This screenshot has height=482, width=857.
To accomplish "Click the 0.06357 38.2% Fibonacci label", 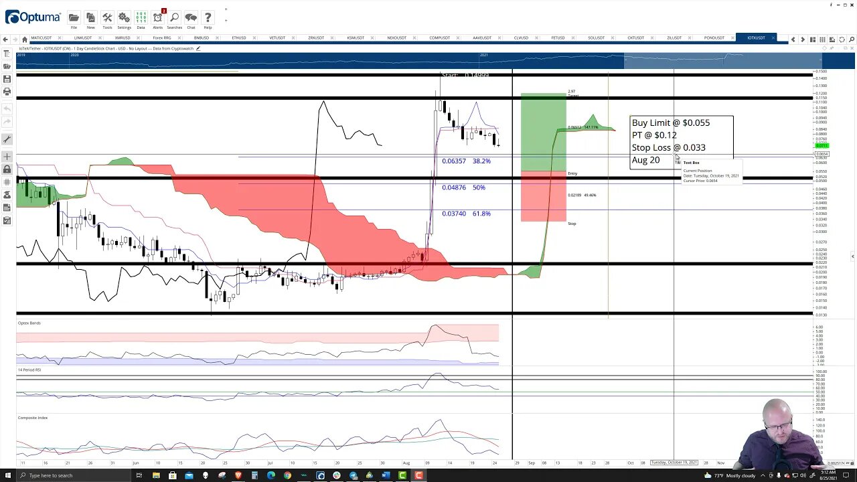I will pos(466,161).
